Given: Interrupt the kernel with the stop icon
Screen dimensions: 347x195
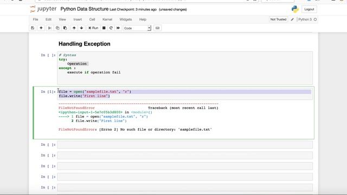Looking at the screenshot, I should coord(104,28).
